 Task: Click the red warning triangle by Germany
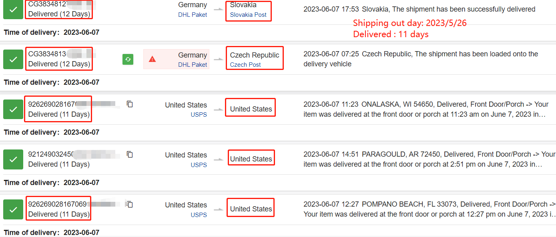tap(152, 59)
